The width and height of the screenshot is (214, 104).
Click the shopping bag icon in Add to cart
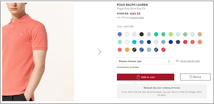coord(138,77)
